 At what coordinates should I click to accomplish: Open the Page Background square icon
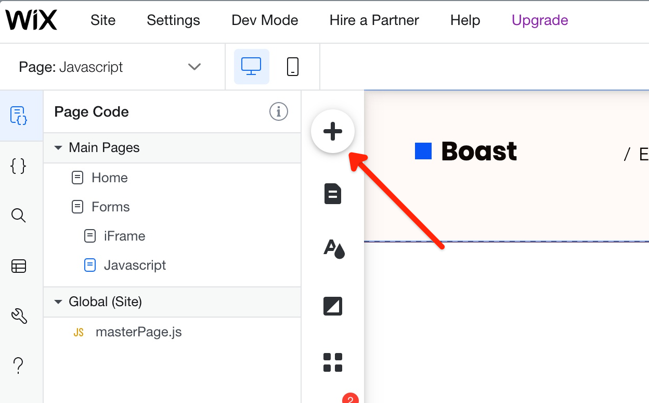point(333,306)
